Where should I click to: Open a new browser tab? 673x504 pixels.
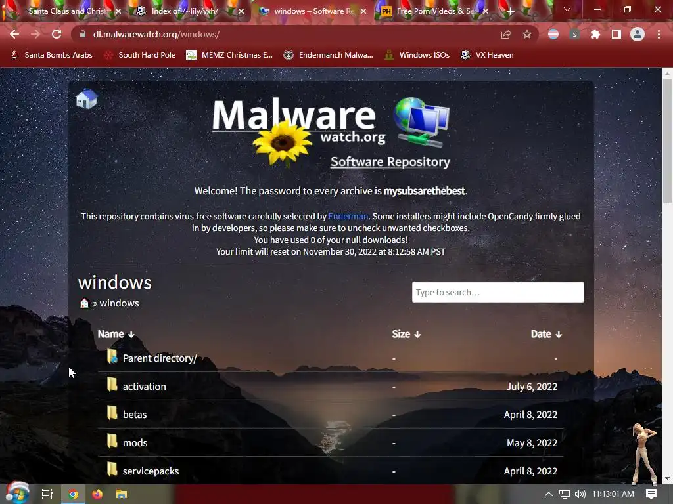pyautogui.click(x=510, y=12)
